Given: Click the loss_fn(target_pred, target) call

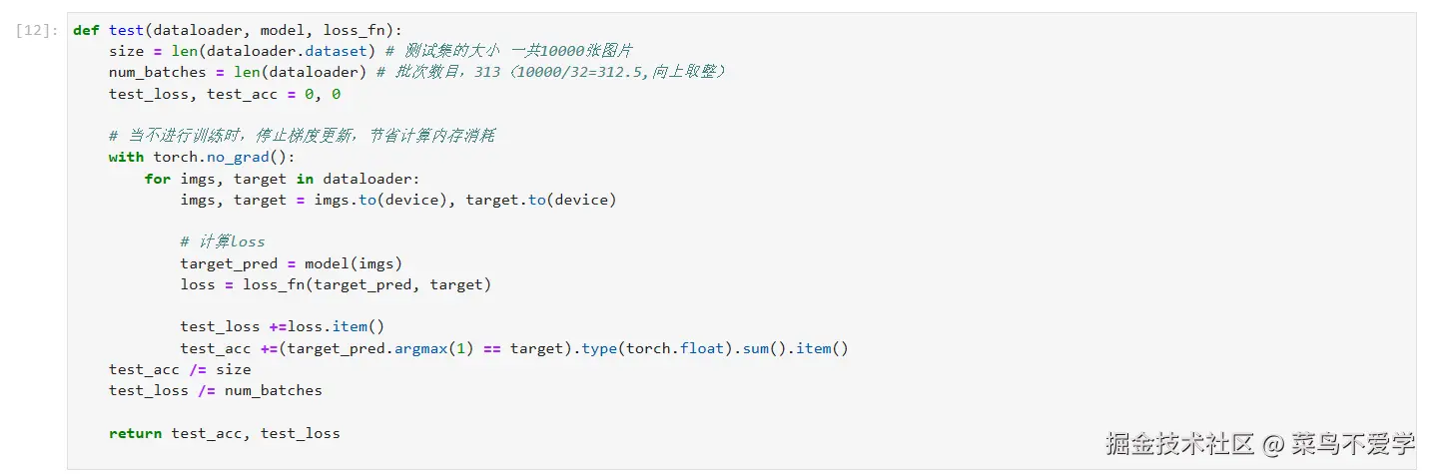Looking at the screenshot, I should tap(367, 284).
